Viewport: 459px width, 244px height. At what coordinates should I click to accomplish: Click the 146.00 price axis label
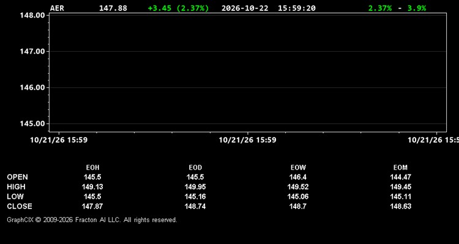(32, 88)
